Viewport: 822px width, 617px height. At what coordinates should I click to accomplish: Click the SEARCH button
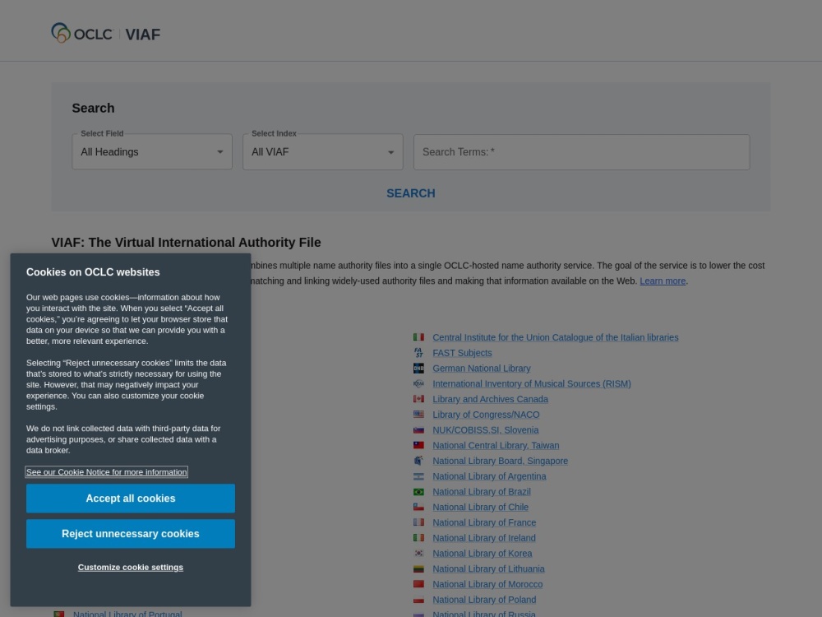pos(410,193)
